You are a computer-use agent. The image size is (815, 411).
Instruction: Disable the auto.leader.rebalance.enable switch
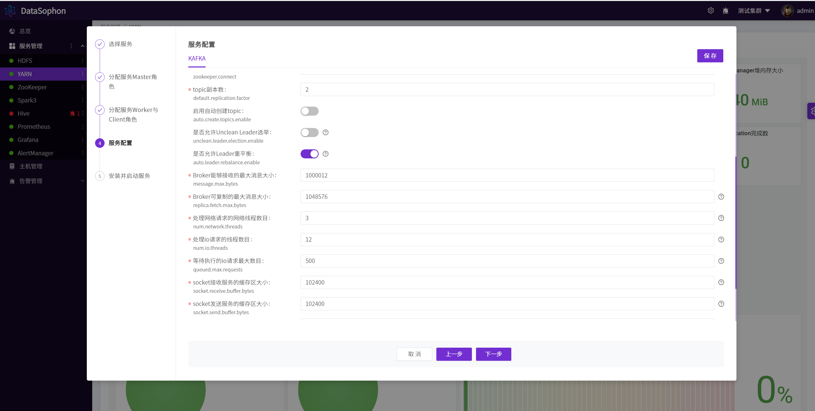point(309,154)
